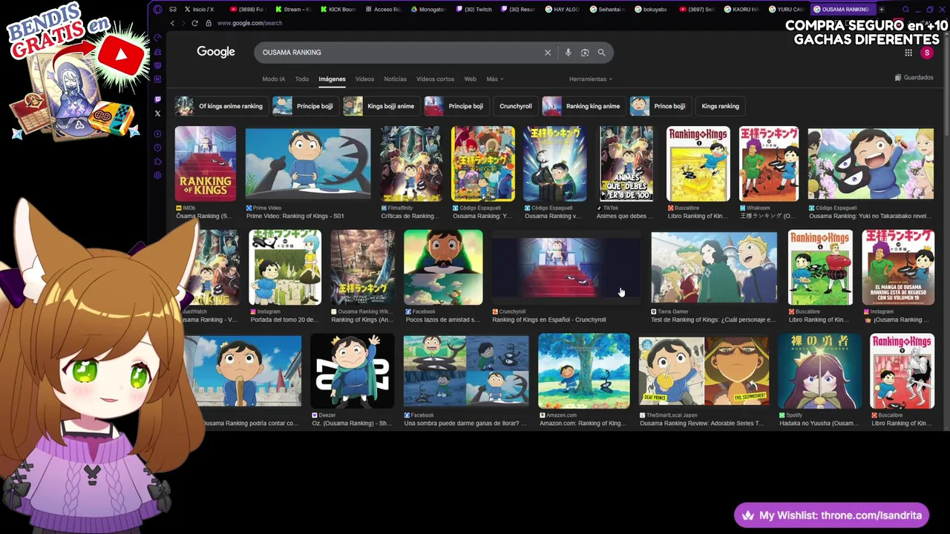Viewport: 950px width, 534px height.
Task: Expand the Herramientas tools dropdown
Action: point(590,79)
